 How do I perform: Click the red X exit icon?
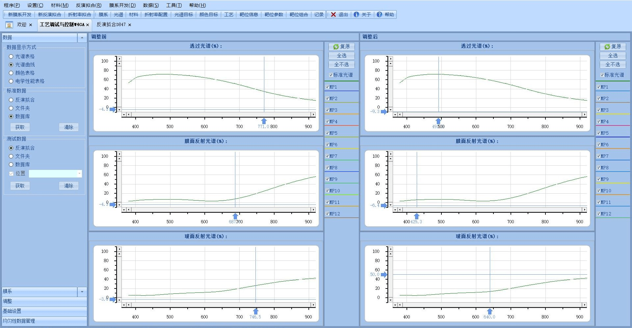(333, 14)
